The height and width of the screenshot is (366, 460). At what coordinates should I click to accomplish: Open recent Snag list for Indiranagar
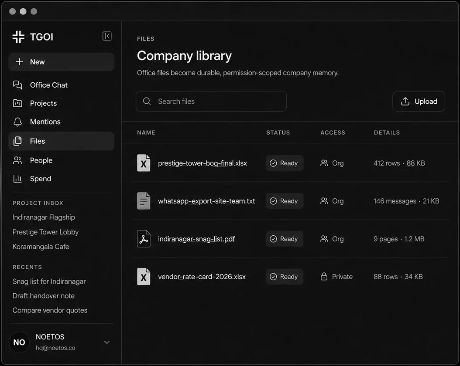[49, 281]
